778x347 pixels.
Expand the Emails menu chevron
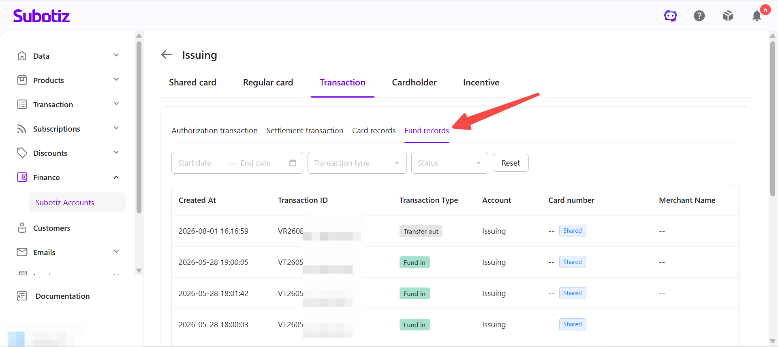[x=116, y=251]
